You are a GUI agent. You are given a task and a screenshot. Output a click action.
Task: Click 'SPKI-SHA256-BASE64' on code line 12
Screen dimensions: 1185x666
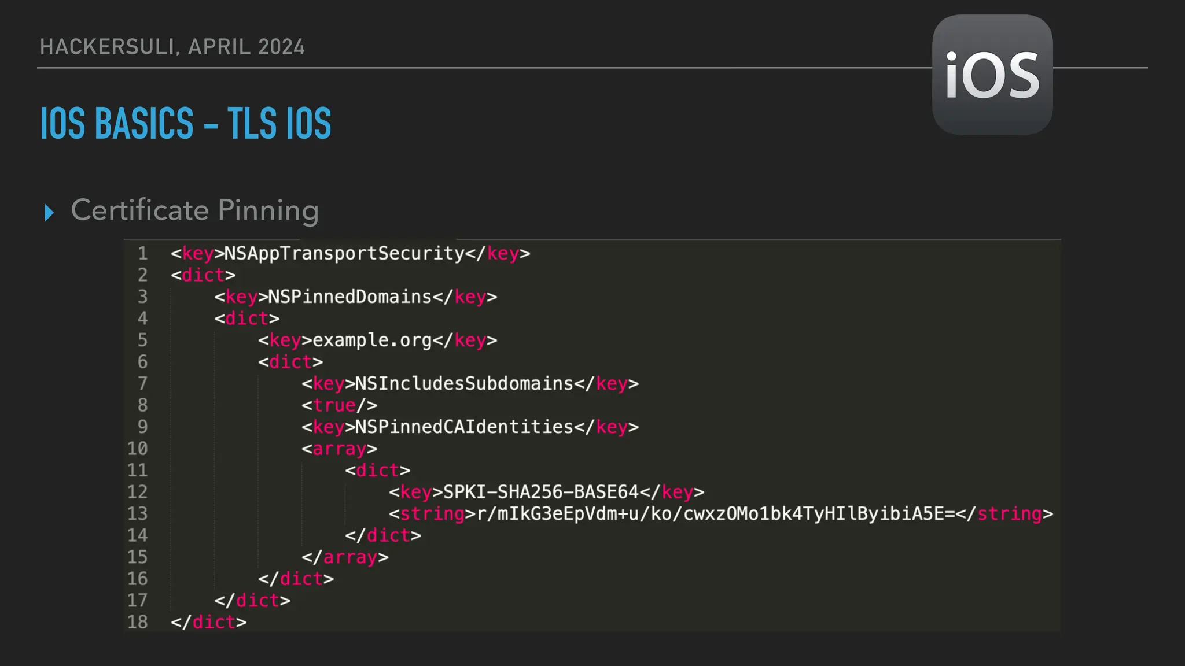[541, 492]
